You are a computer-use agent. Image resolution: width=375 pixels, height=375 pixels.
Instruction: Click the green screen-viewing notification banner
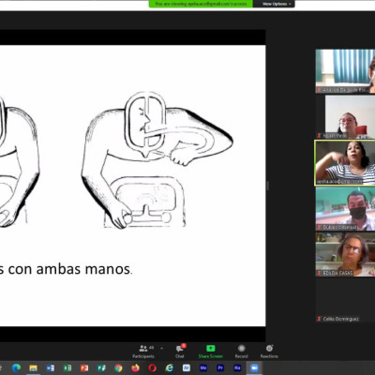click(201, 4)
